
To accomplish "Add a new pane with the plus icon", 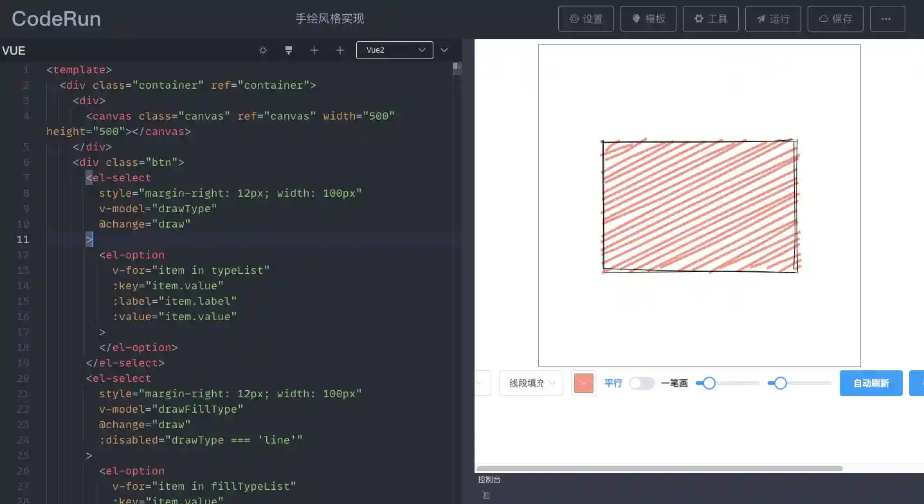I will click(314, 50).
